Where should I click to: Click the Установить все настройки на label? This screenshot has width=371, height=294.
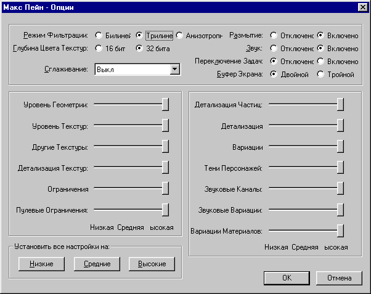(62, 247)
